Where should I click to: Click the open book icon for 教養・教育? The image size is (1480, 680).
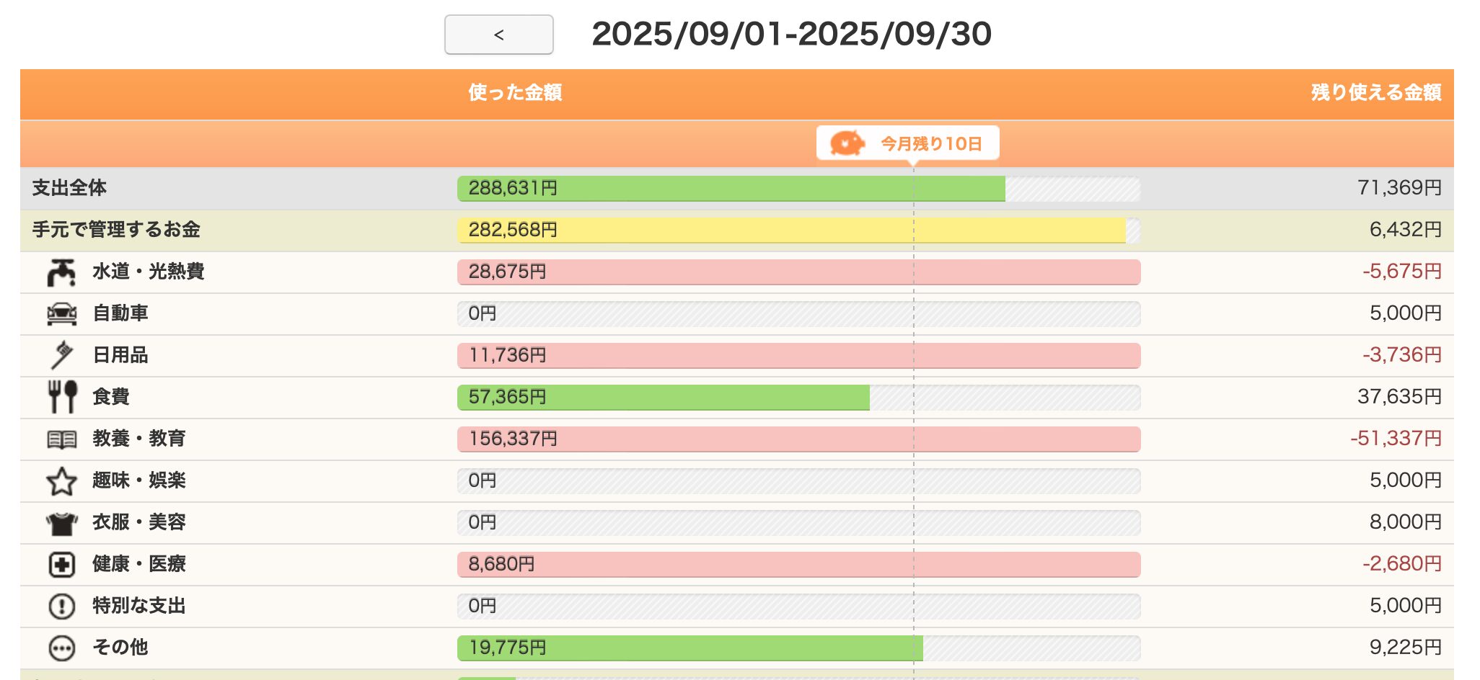point(61,439)
